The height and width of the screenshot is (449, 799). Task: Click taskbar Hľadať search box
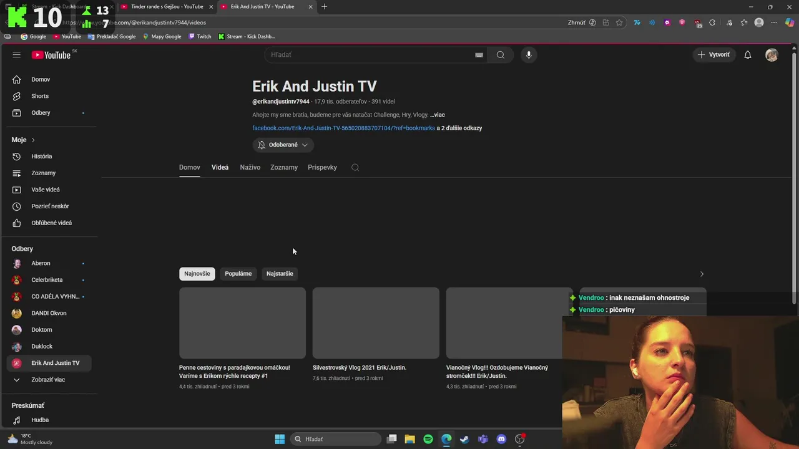(336, 439)
